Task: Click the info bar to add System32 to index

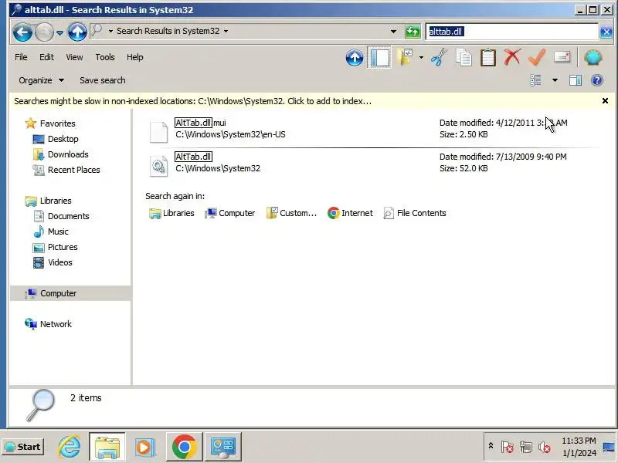Action: click(x=193, y=101)
